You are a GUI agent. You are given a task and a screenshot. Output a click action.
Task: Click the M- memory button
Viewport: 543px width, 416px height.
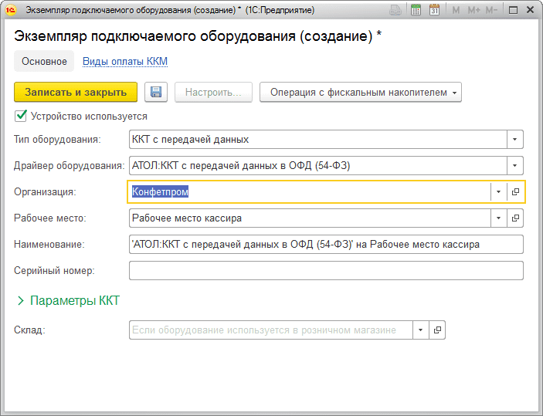[491, 10]
